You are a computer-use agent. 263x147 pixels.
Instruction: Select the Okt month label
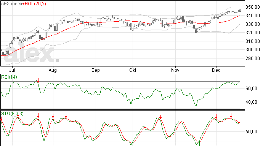click(x=133, y=70)
